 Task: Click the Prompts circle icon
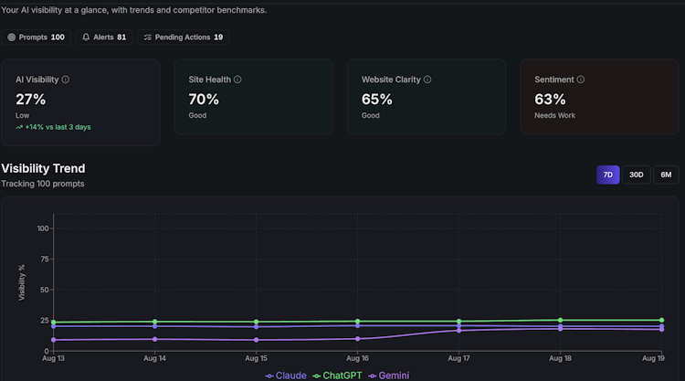pyautogui.click(x=11, y=37)
